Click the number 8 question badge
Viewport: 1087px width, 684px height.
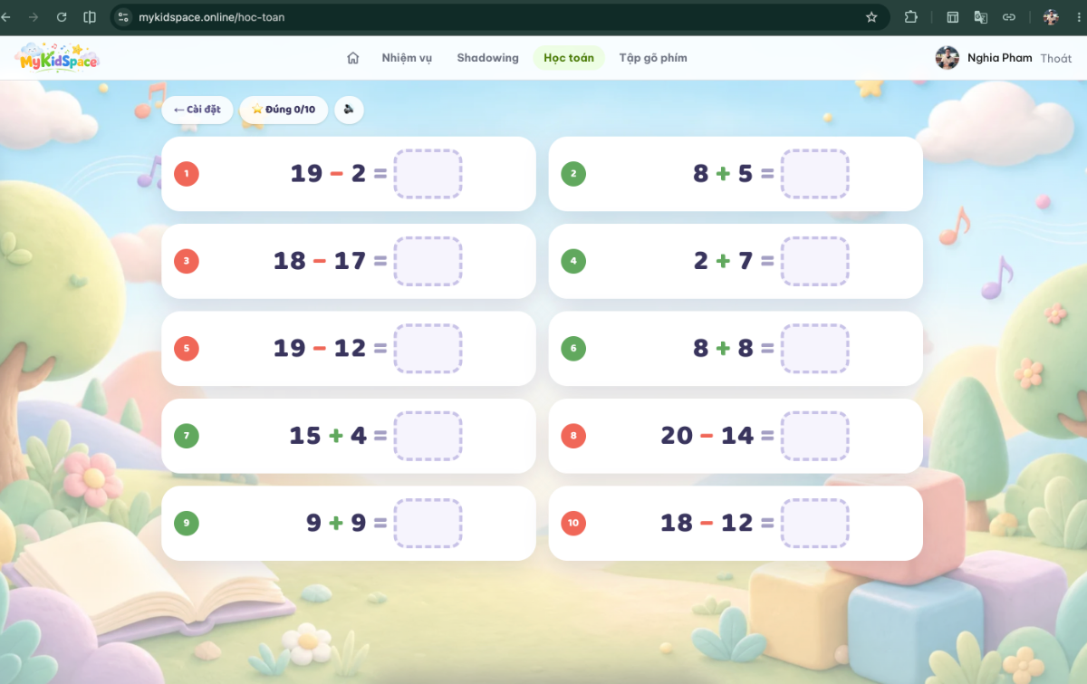[x=573, y=436]
